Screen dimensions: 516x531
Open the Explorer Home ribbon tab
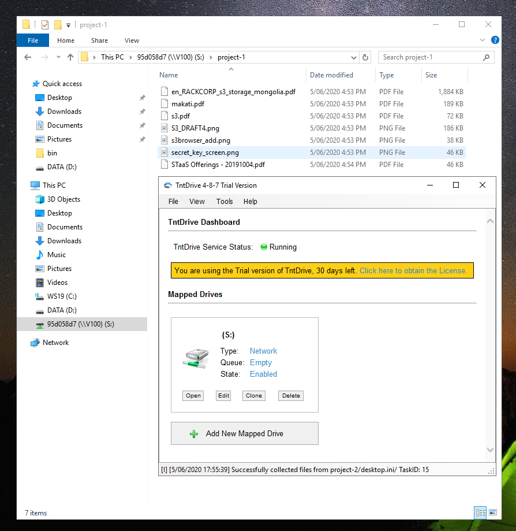point(66,40)
